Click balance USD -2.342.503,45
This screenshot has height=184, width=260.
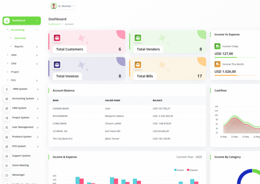click(x=163, y=116)
